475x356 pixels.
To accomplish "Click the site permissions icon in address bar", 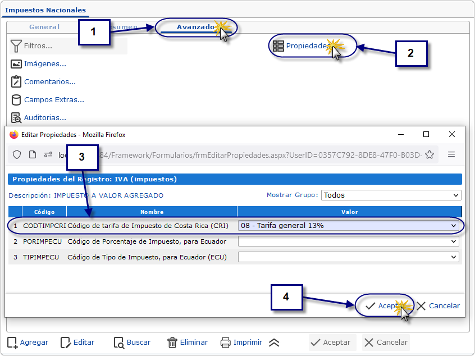I will coord(48,155).
